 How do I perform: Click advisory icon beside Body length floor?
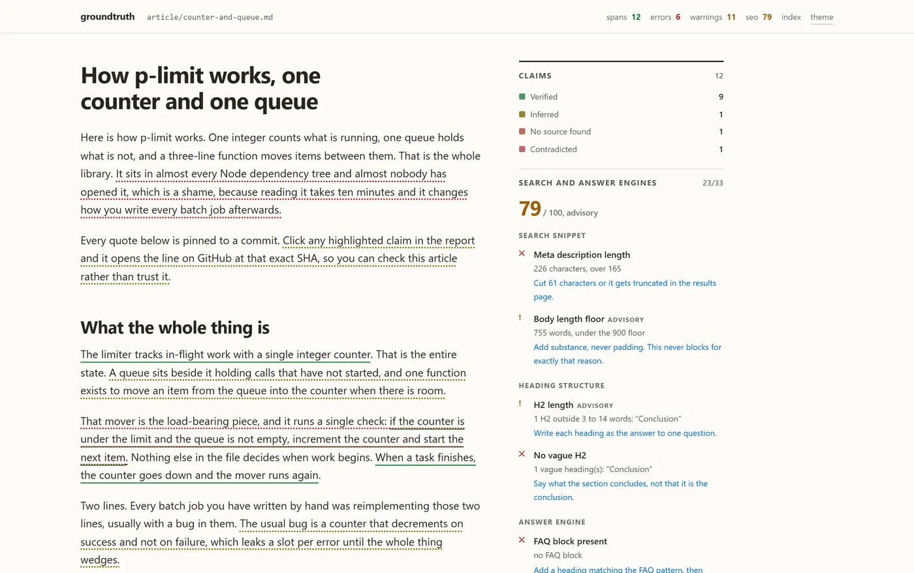(x=520, y=318)
